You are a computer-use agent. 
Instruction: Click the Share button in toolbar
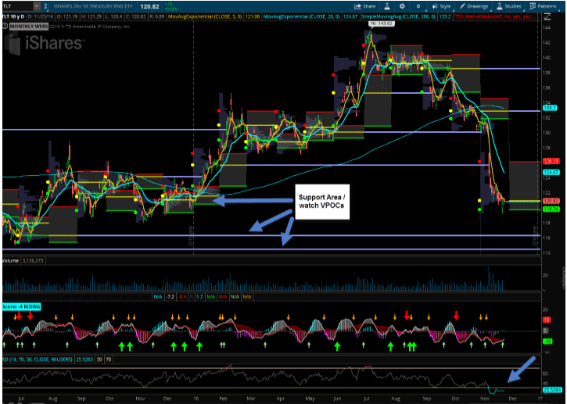click(365, 6)
